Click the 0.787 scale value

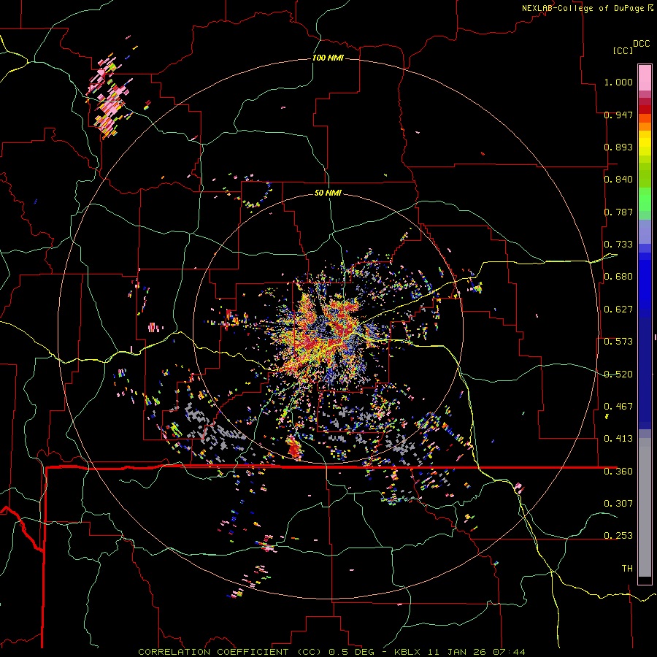(x=618, y=212)
